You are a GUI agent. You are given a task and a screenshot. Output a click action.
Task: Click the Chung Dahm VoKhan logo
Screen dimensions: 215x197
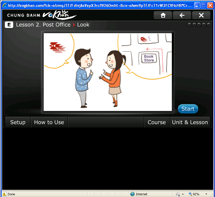coord(42,15)
